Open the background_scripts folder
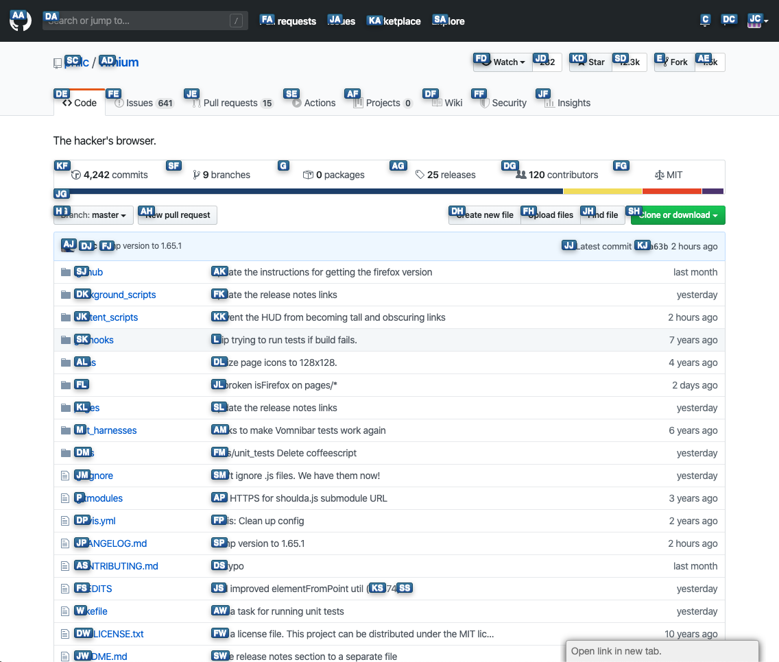Screen dimensions: 779x662 point(115,295)
